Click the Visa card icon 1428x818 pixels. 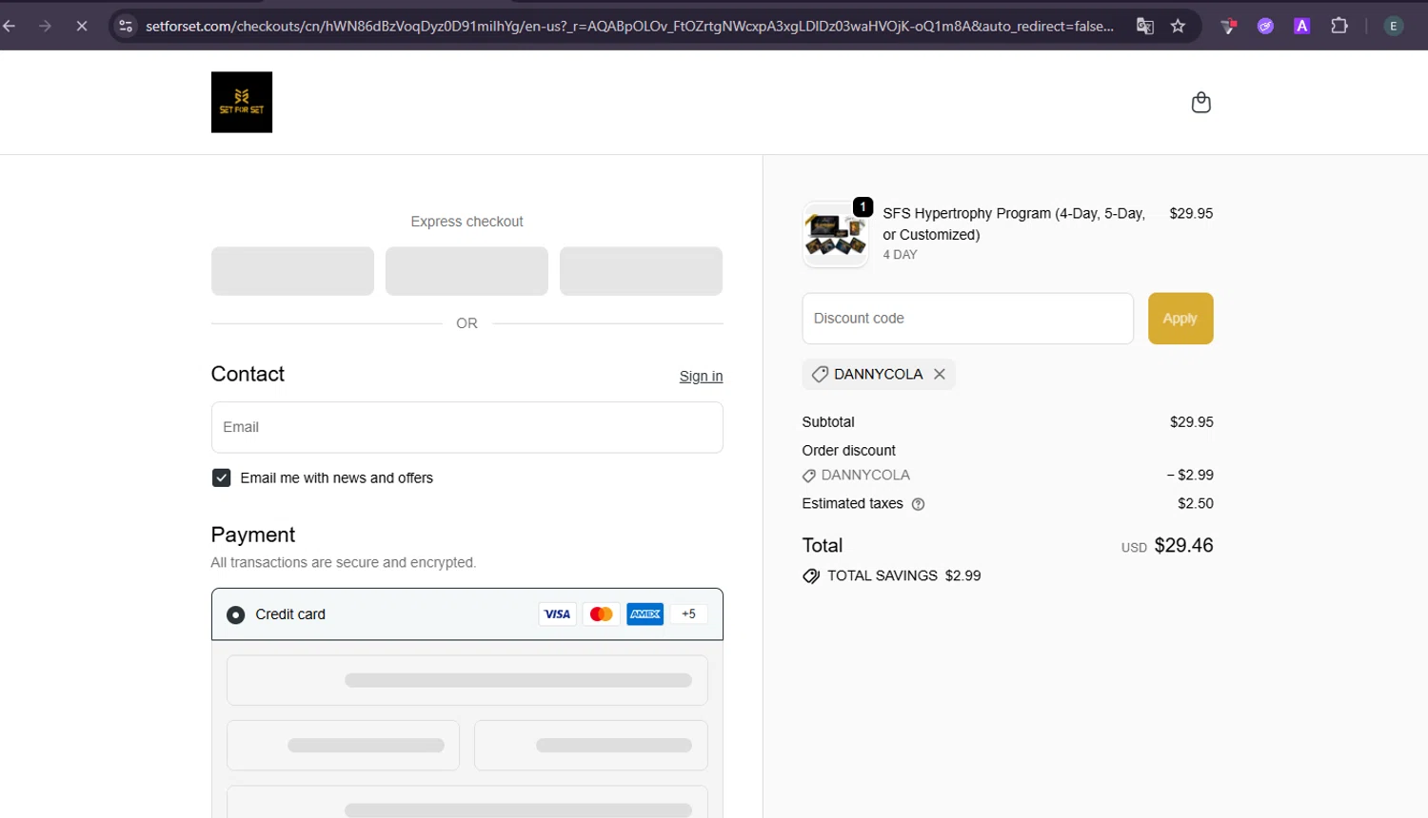click(557, 614)
